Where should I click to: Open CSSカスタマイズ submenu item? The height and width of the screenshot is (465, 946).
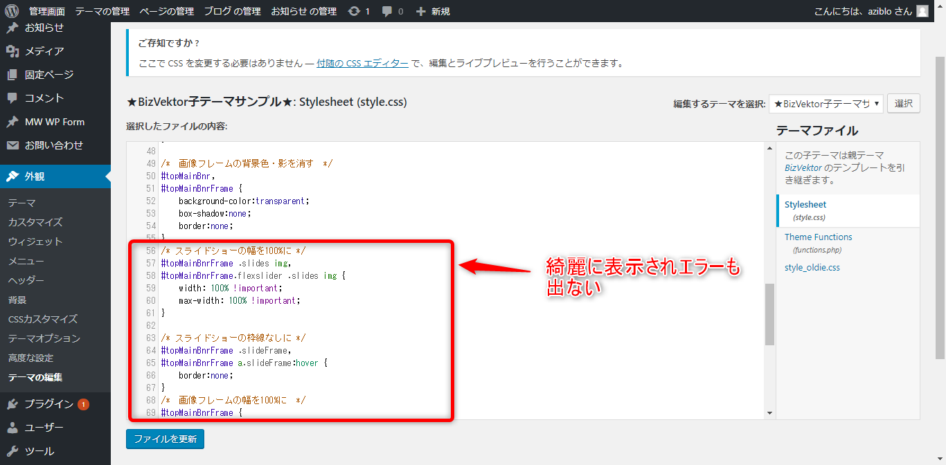point(43,319)
